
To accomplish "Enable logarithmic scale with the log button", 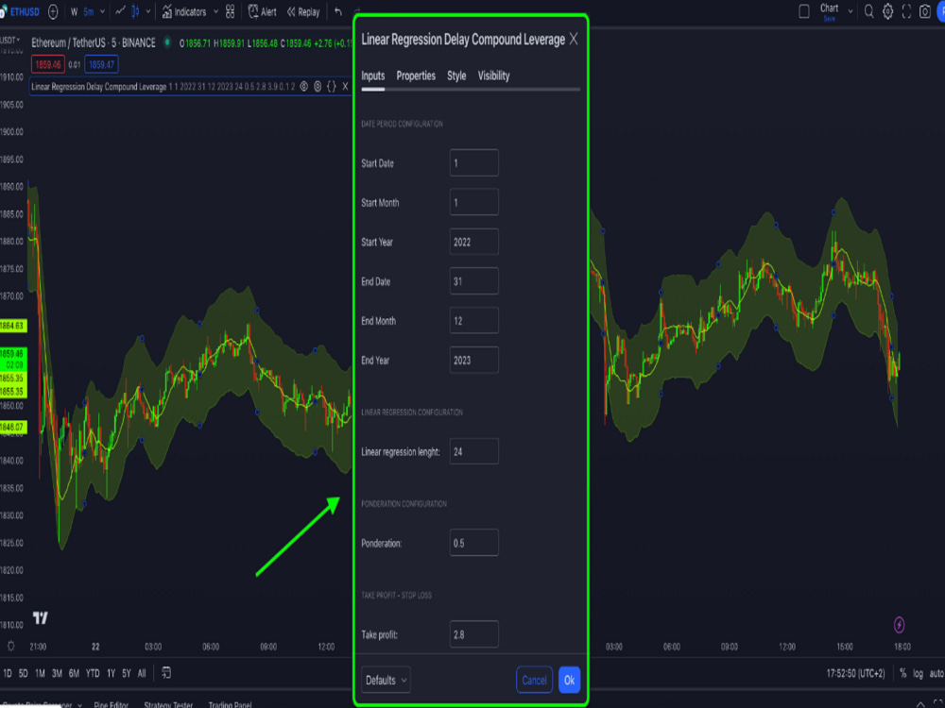I will pyautogui.click(x=918, y=673).
